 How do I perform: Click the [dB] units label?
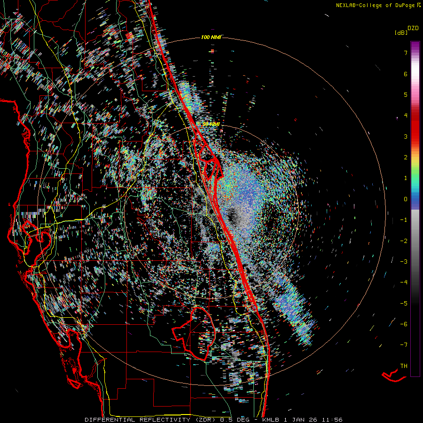point(401,32)
